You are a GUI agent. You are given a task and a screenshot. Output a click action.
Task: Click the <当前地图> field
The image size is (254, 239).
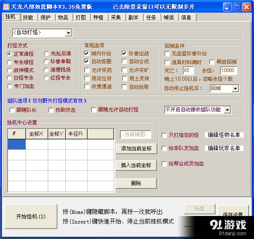click(x=135, y=134)
